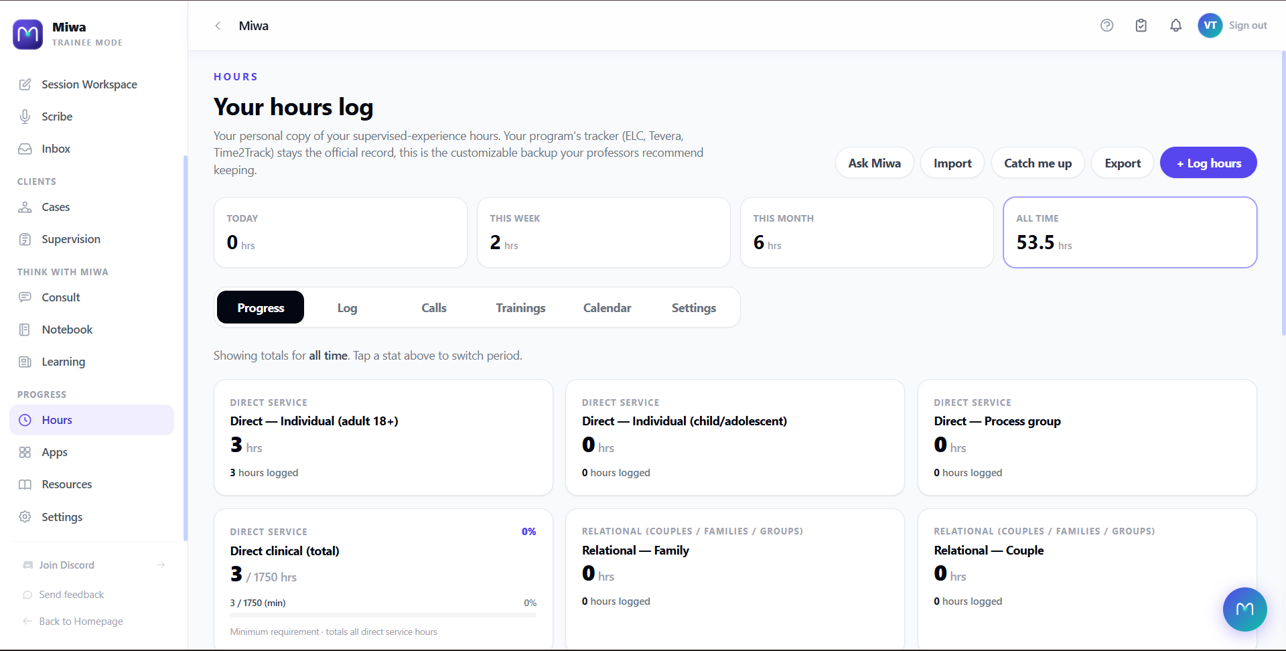Click the Join Discord arrow link
Screen dimensions: 1286x651
click(x=161, y=565)
